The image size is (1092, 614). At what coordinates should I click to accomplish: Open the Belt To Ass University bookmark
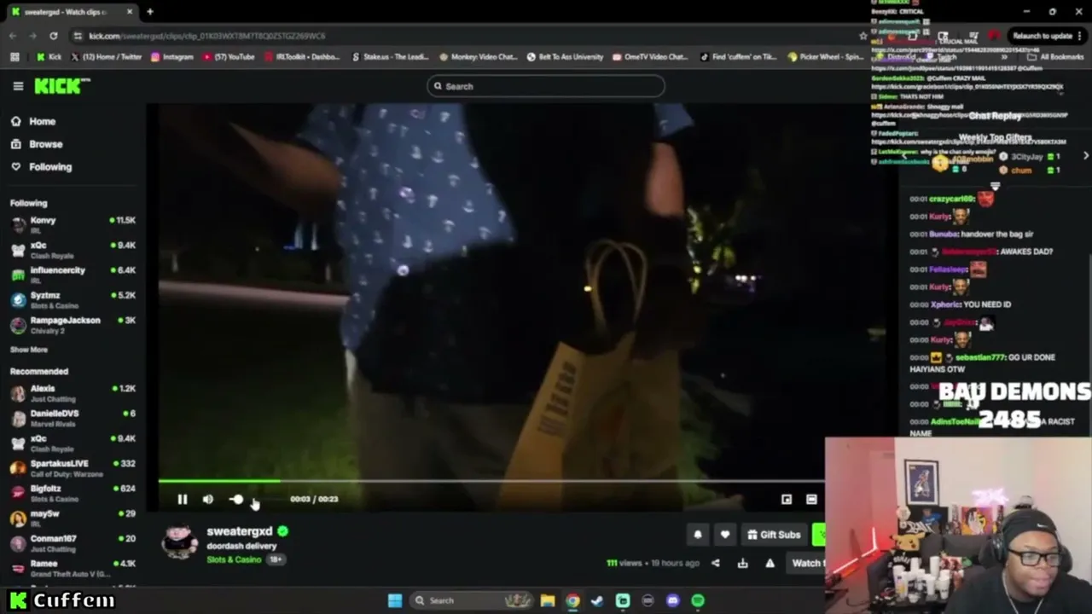(x=565, y=57)
